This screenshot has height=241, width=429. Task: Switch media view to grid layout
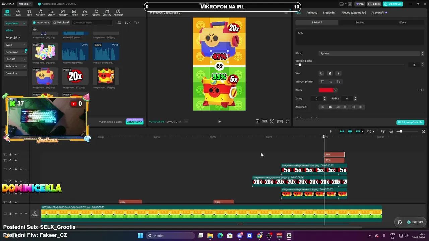119,23
